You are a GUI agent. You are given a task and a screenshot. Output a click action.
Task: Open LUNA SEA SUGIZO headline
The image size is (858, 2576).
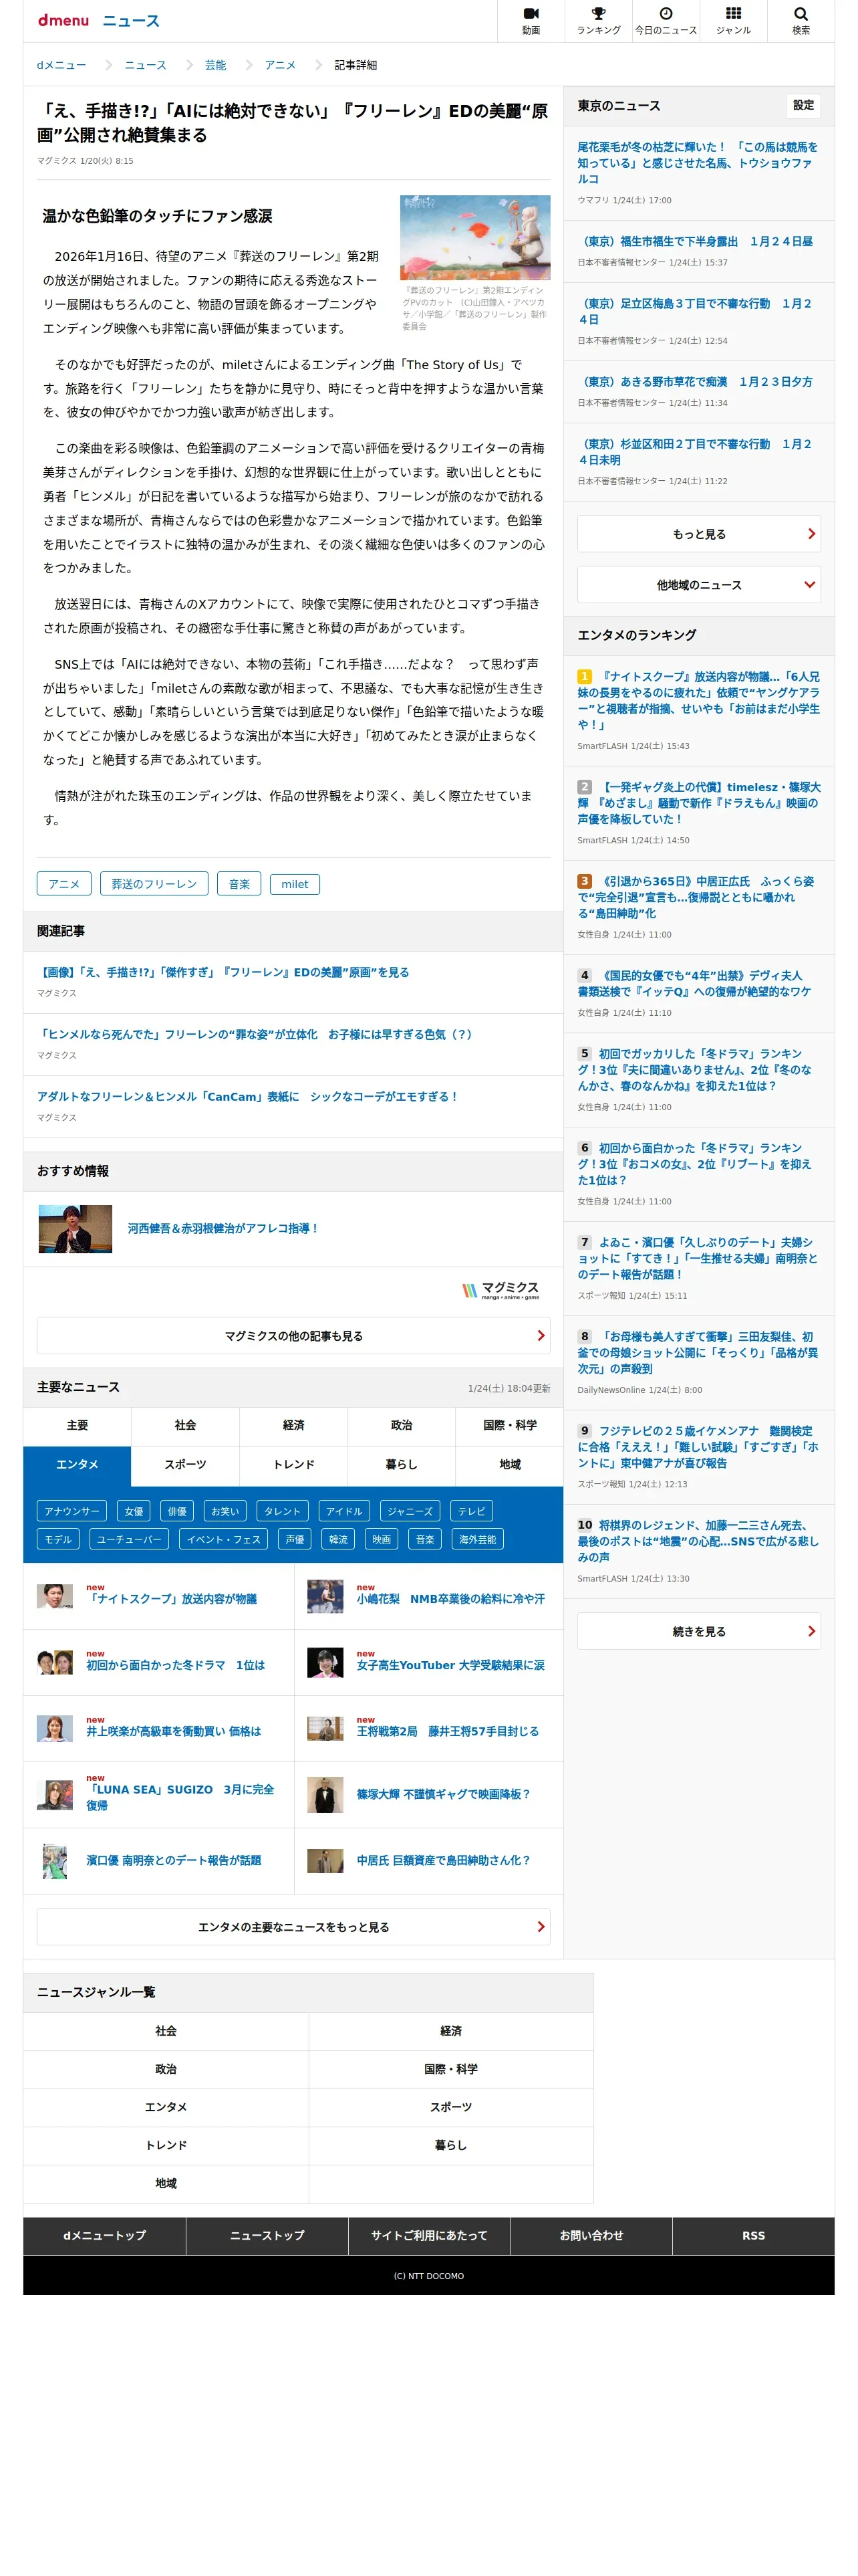coord(180,1797)
